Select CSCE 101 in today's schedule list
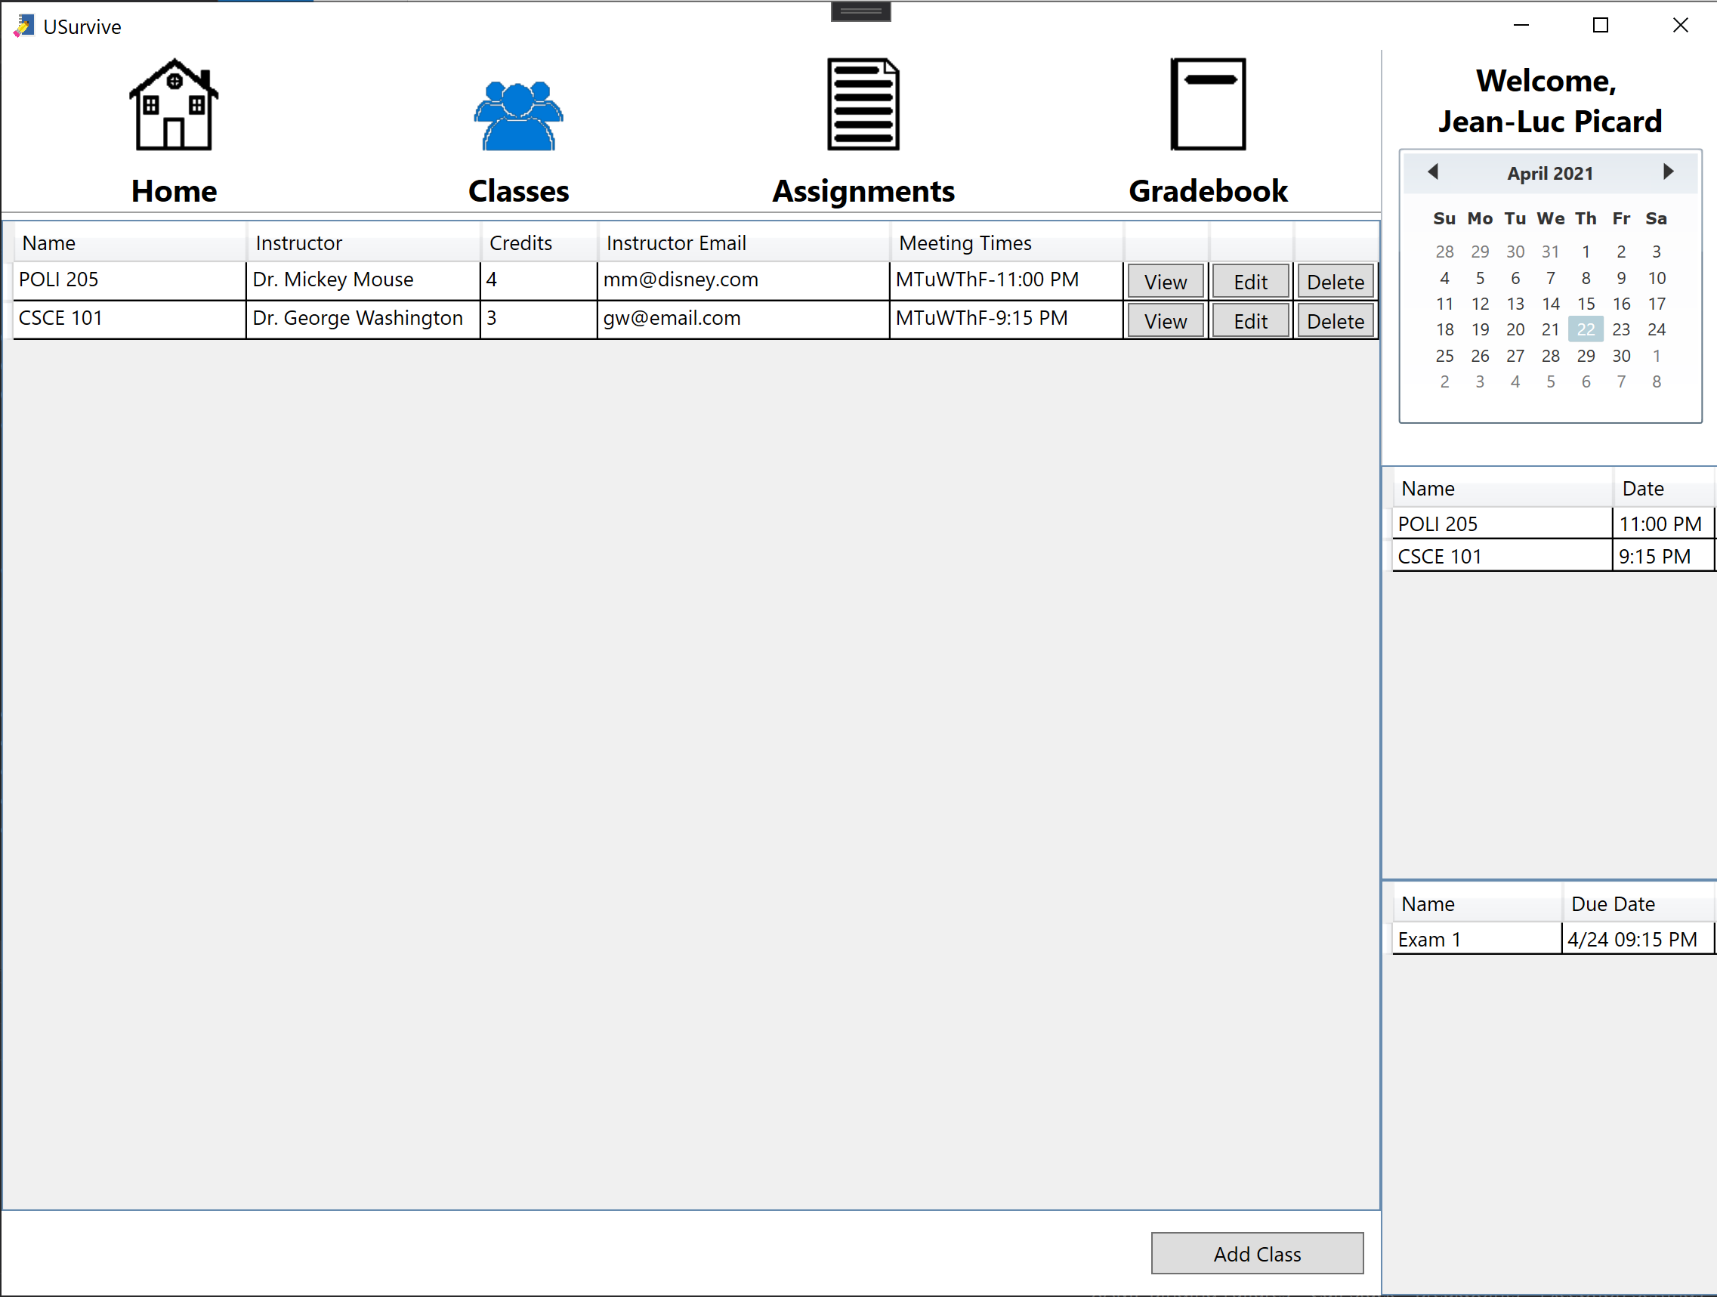The width and height of the screenshot is (1717, 1297). coord(1502,557)
